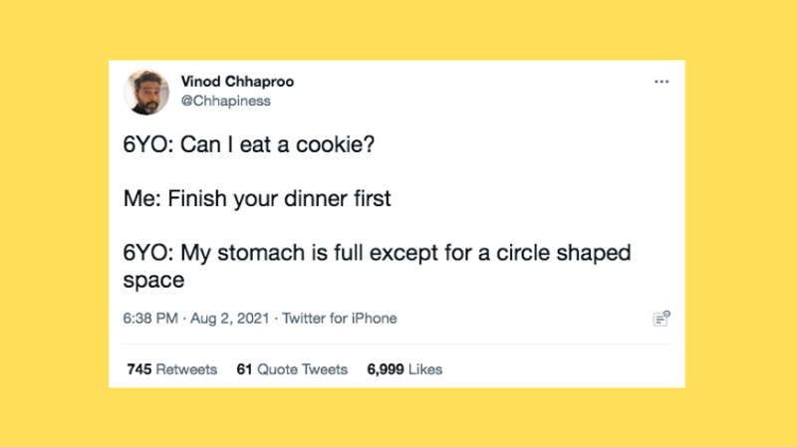Viewport: 797px width, 447px height.
Task: Click the line starting "My stomach is full"
Action: 377,253
